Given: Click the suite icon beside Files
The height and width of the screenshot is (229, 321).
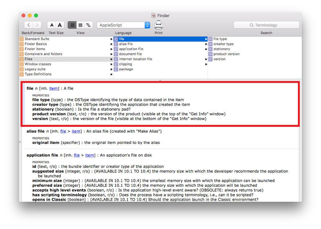Looking at the screenshot, I should click(x=22, y=59).
